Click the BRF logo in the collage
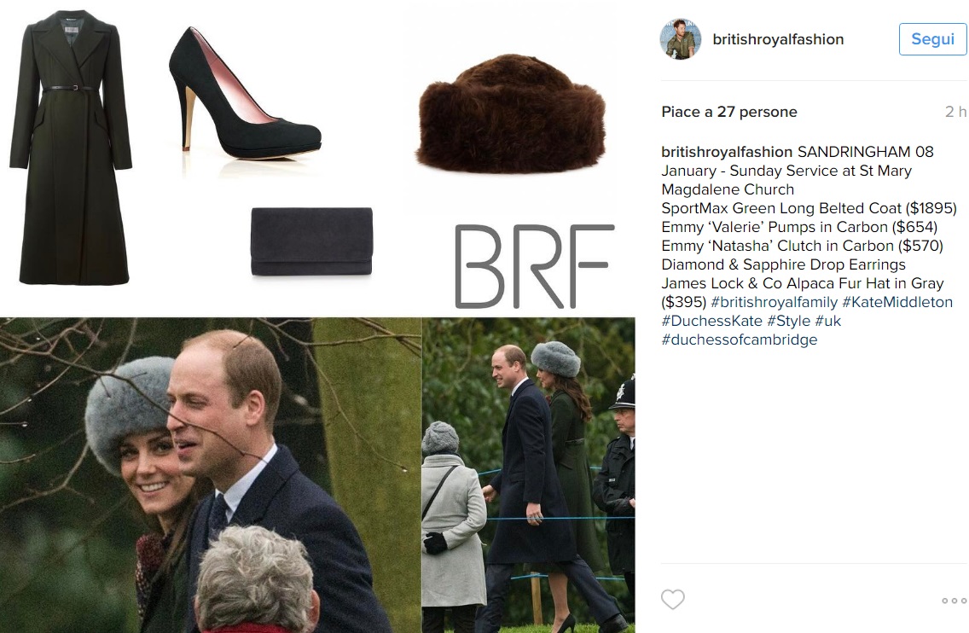 pyautogui.click(x=535, y=266)
